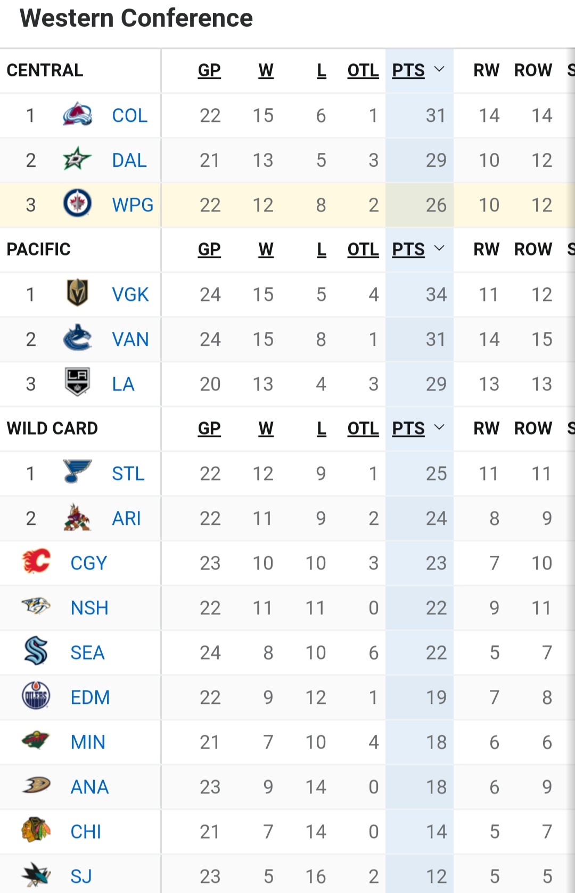Go to the LA team link
Screen dimensions: 575x893
click(123, 384)
